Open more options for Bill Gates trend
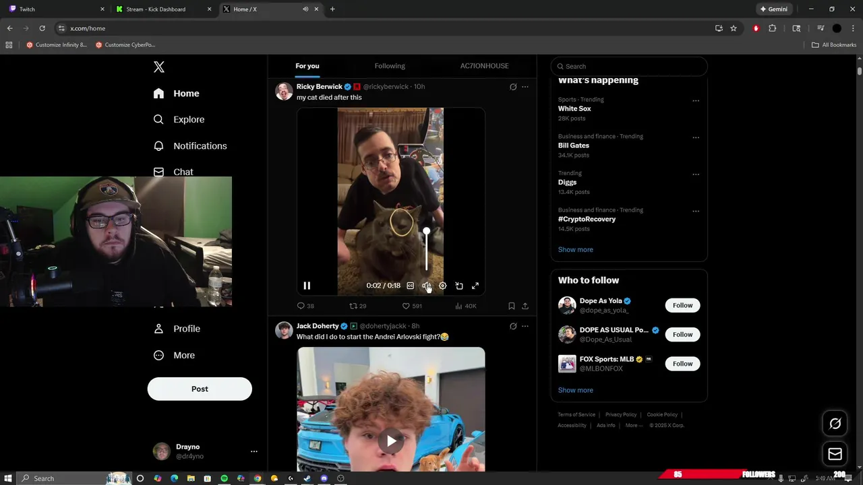The width and height of the screenshot is (863, 485). 696,137
